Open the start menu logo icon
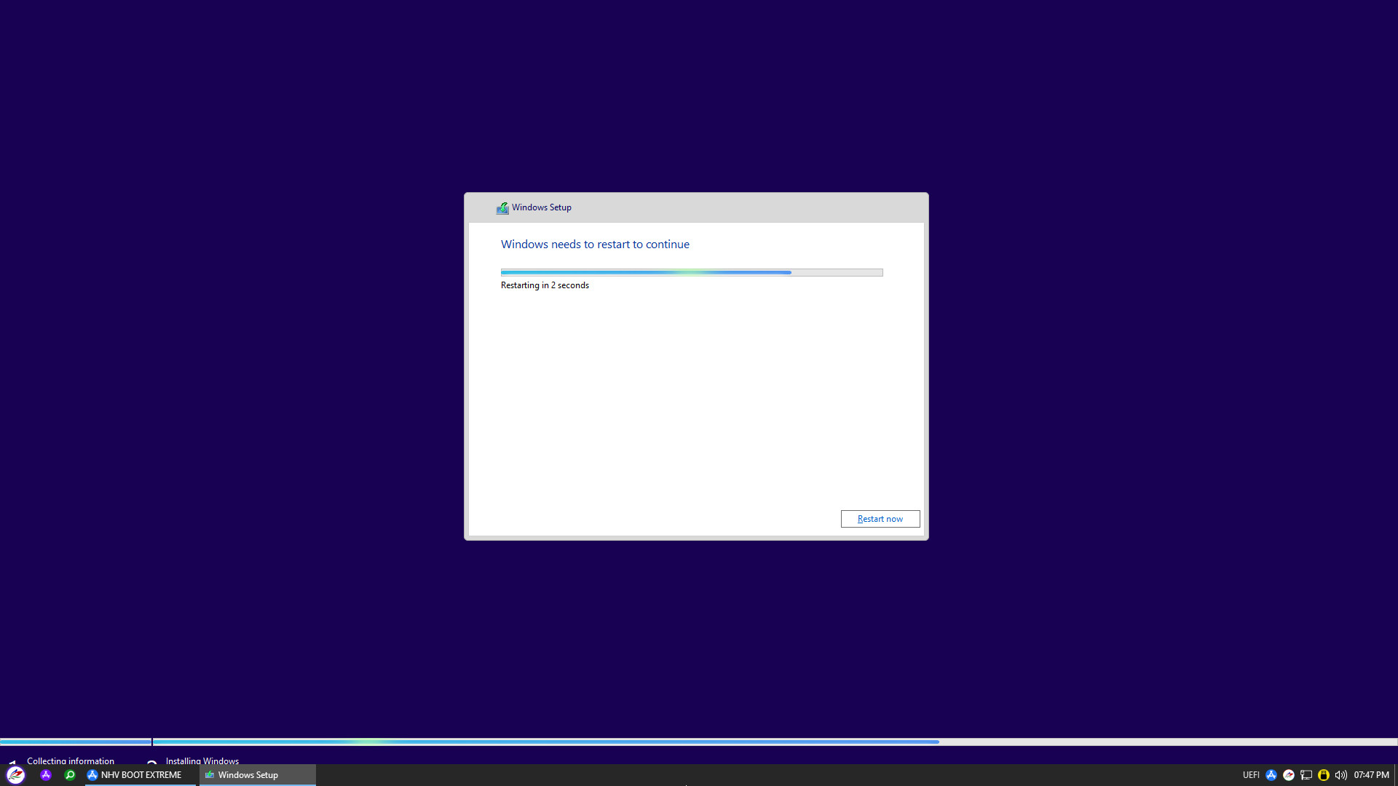 pyautogui.click(x=16, y=775)
